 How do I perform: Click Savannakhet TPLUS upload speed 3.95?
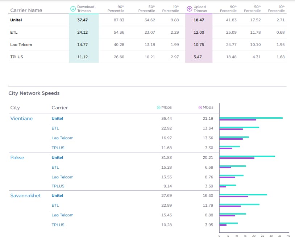[x=209, y=225]
